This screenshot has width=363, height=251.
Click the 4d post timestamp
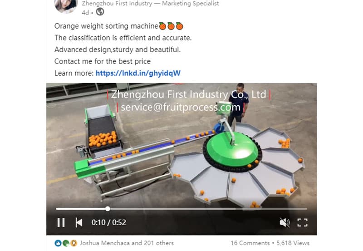[x=85, y=13]
